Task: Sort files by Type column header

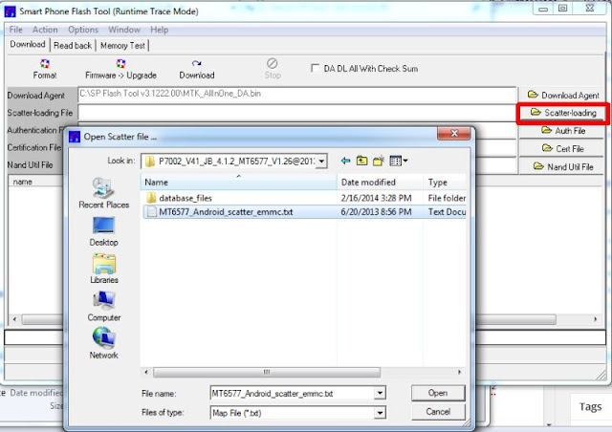Action: 445,183
